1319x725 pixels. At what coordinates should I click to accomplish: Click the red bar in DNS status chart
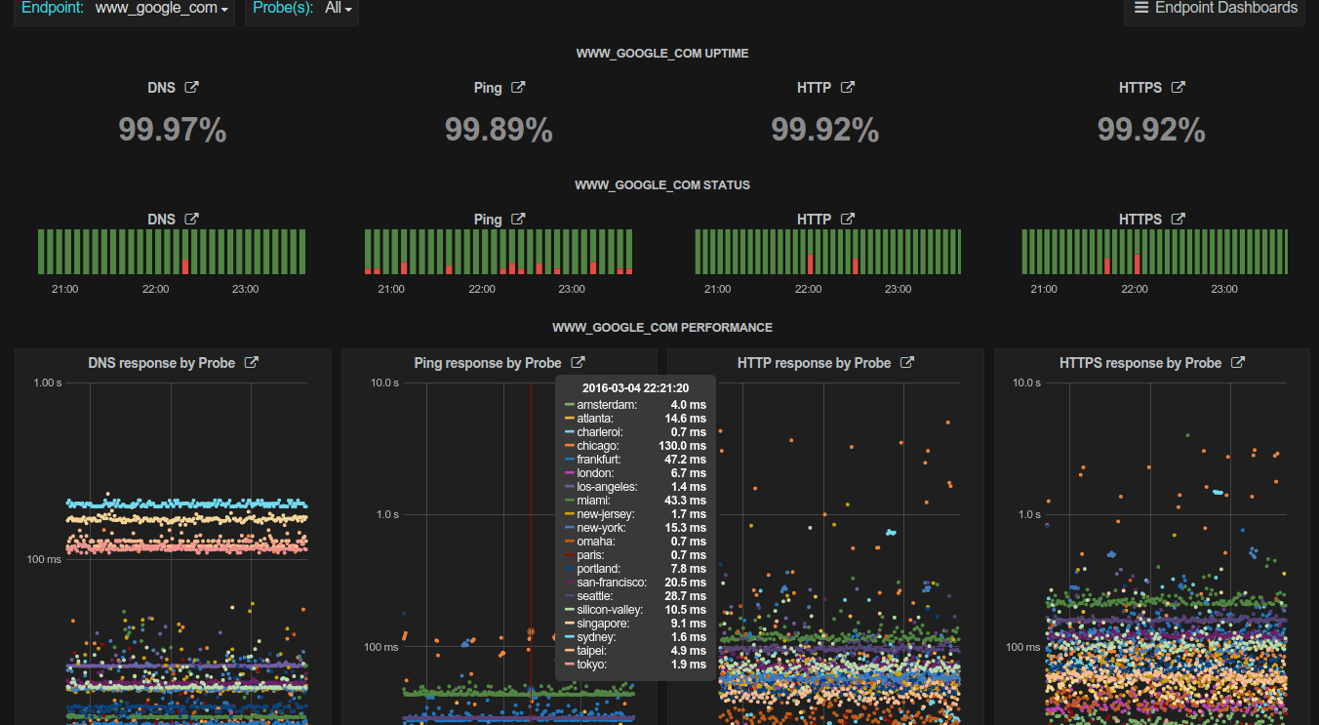tap(185, 265)
